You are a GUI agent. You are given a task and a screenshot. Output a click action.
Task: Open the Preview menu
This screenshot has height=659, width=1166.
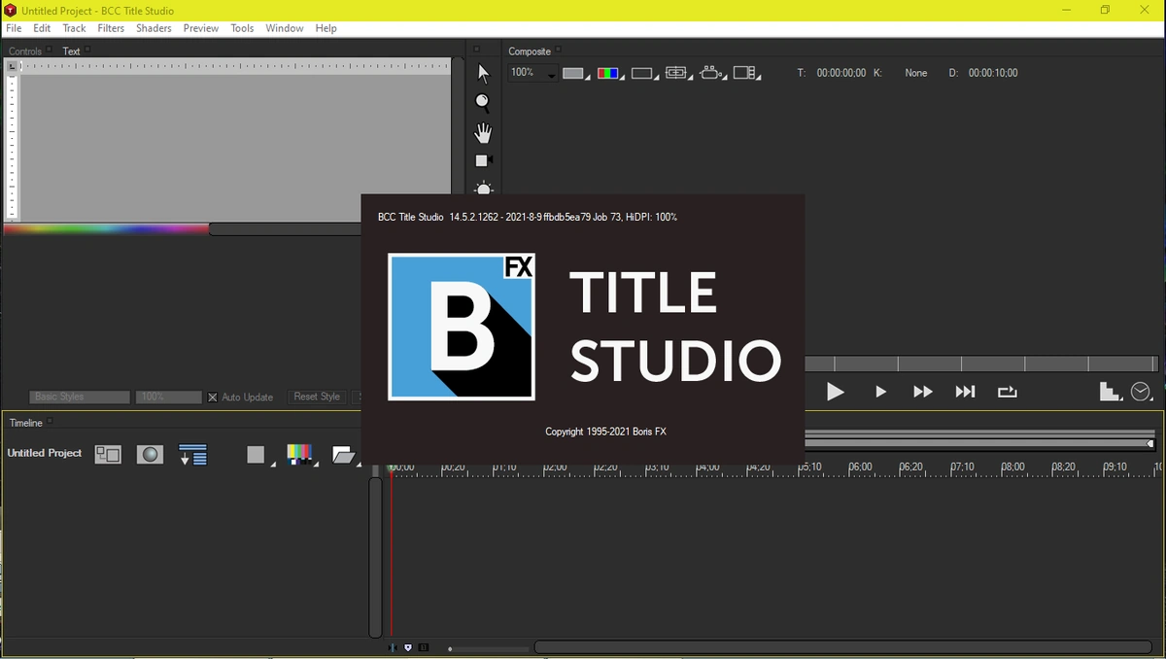201,28
